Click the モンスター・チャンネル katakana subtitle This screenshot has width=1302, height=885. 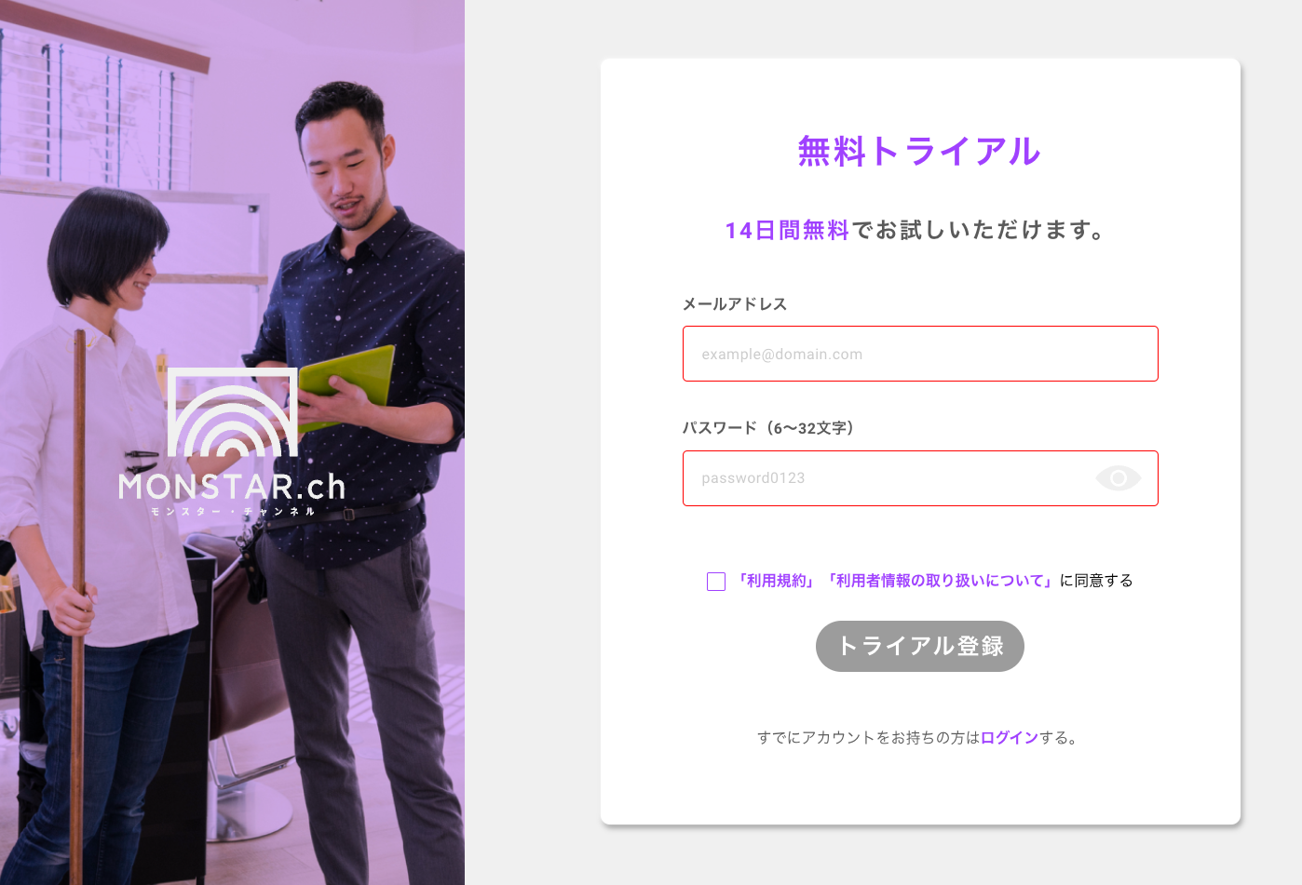coord(233,512)
